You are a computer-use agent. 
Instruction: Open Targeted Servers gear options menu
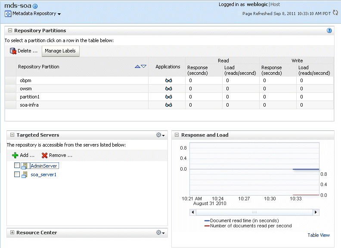coord(160,135)
